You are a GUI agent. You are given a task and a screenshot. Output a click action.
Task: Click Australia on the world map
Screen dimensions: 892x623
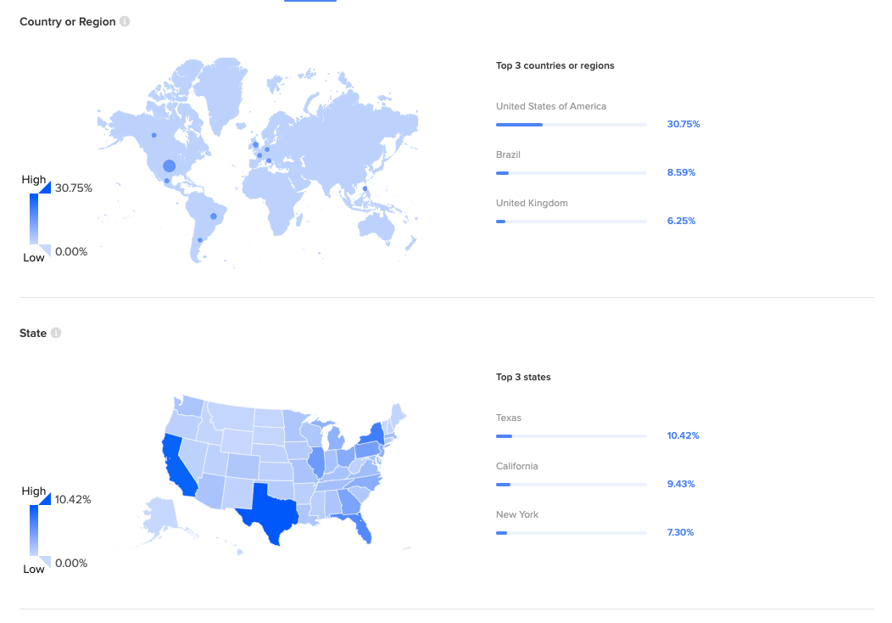pos(381,224)
